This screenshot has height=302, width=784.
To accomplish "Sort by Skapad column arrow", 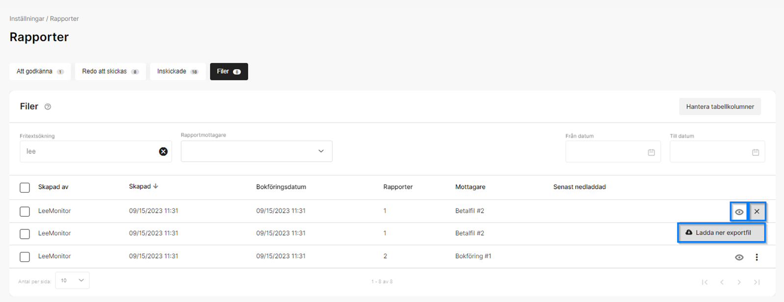I will click(156, 186).
